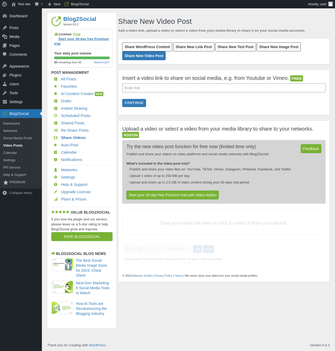The image size is (335, 351).
Task: Switch to Share New Image Post tab
Action: coord(279,47)
